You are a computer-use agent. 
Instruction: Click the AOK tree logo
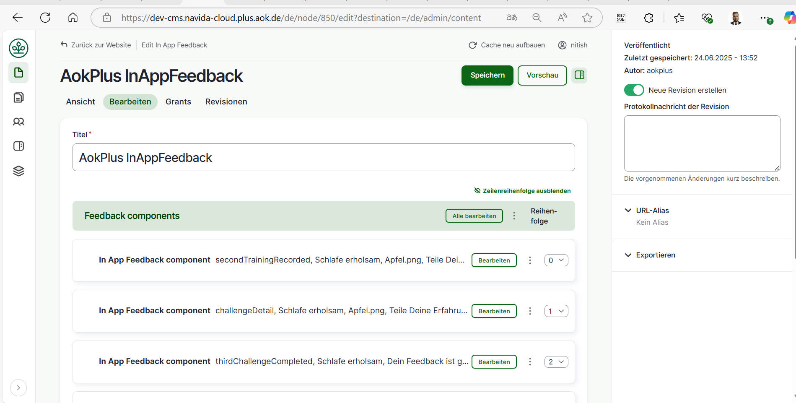tap(19, 48)
